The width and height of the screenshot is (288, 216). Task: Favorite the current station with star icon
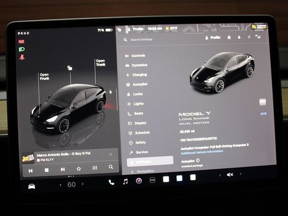pyautogui.click(x=78, y=169)
